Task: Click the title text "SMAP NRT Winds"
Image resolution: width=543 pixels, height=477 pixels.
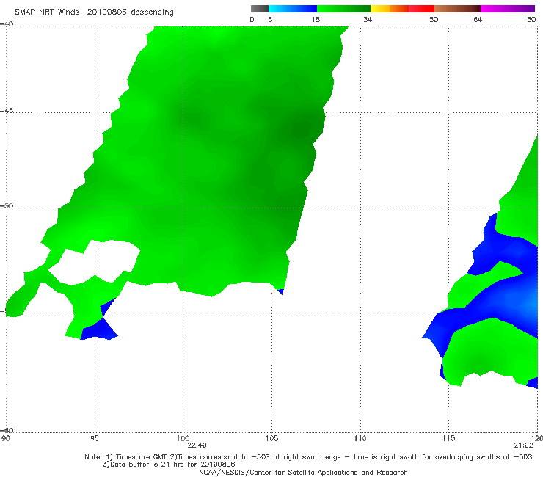Action: 47,12
